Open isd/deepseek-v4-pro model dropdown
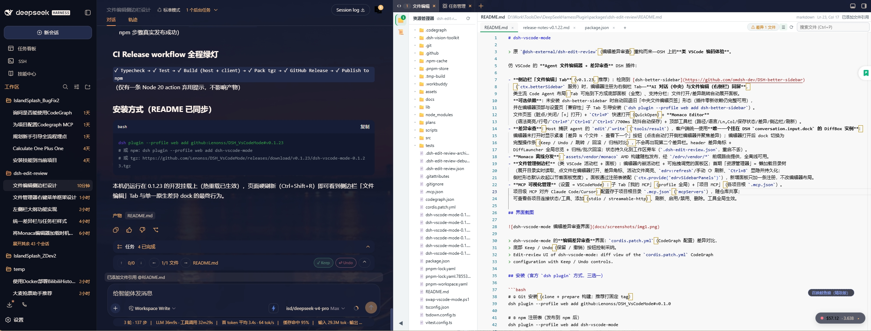The image size is (871, 331). pos(316,308)
